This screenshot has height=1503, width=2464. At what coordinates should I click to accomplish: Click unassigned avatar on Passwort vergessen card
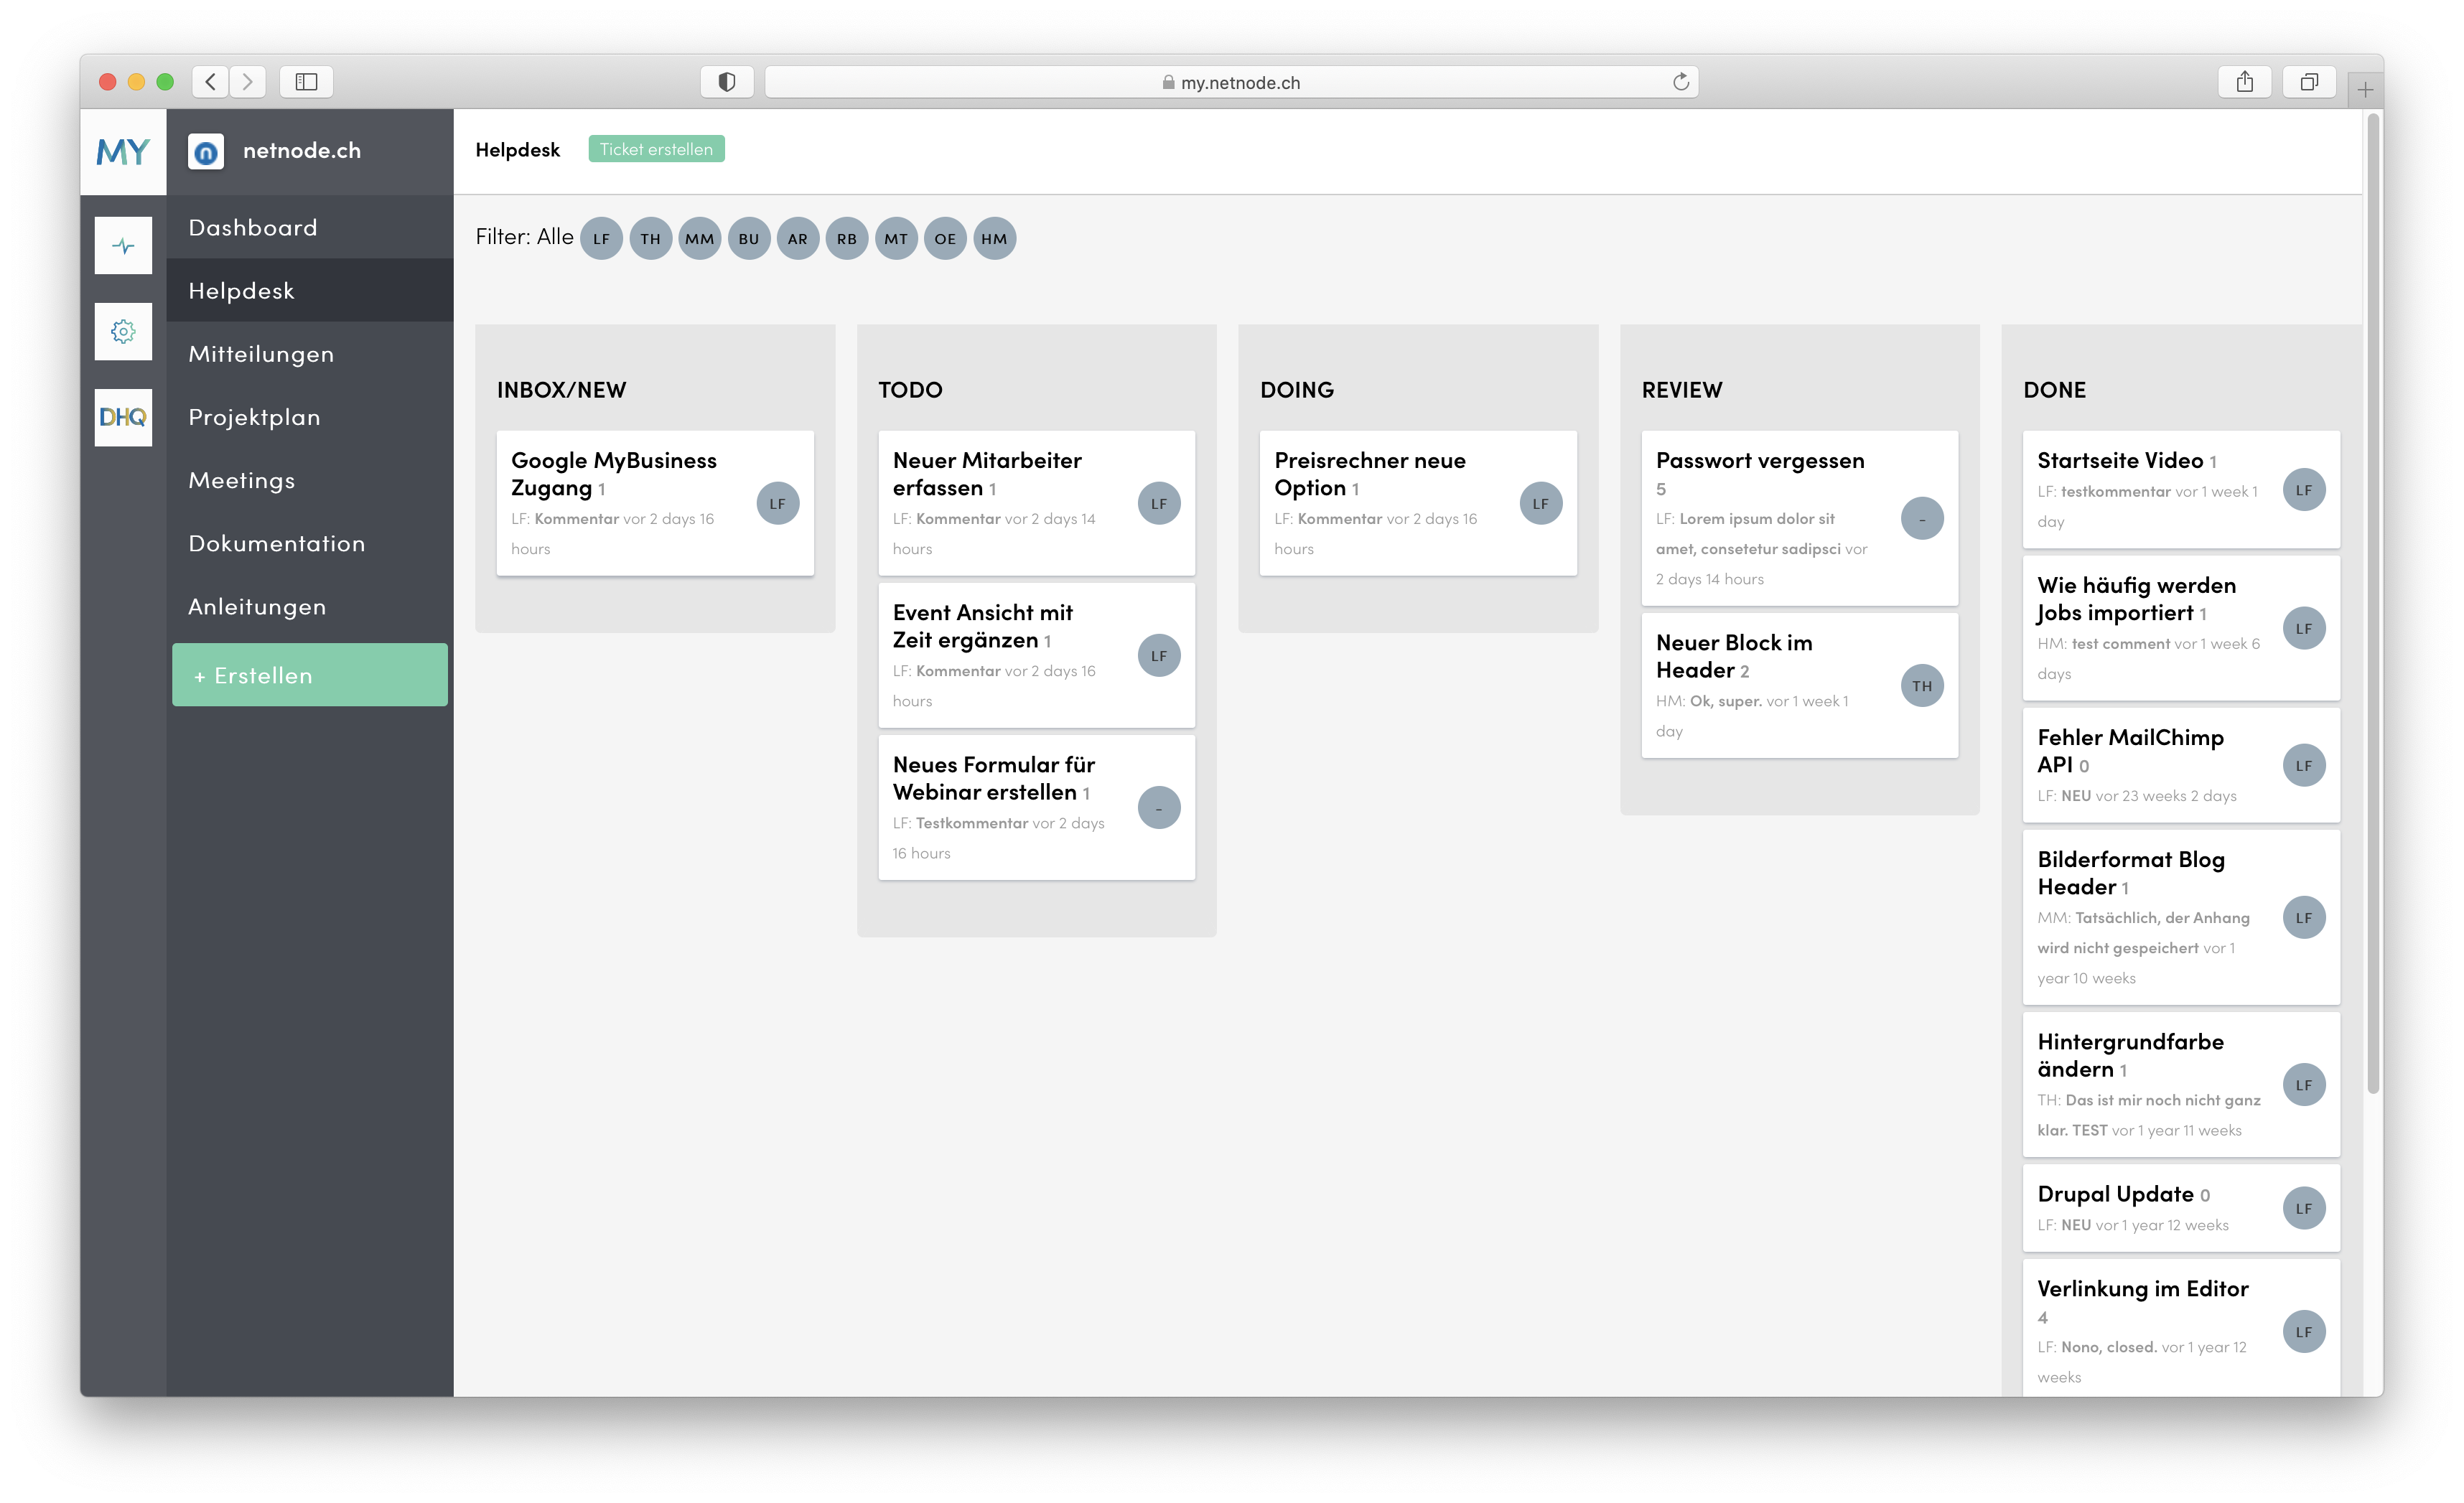pyautogui.click(x=1922, y=518)
